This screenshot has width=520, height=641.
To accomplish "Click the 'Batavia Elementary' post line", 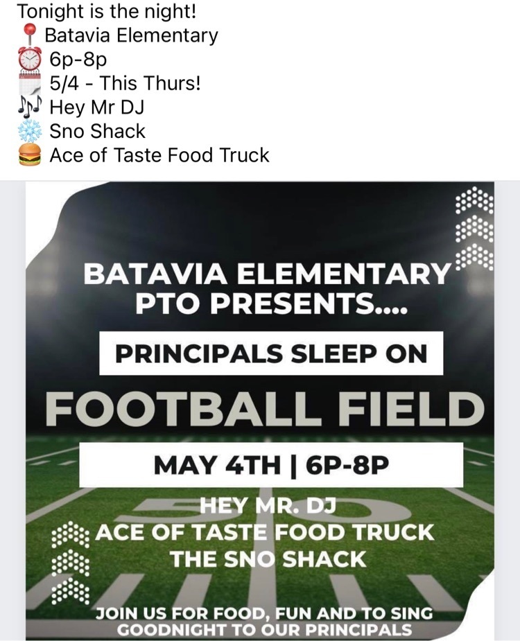I will tap(131, 35).
